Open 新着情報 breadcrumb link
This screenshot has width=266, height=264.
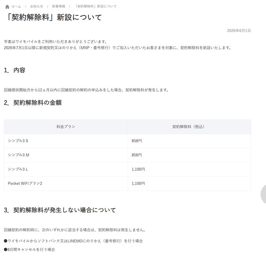[x=59, y=6]
